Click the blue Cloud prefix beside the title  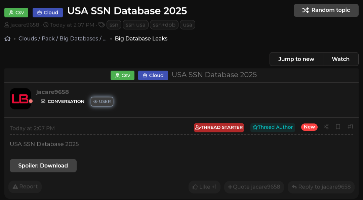tap(47, 12)
